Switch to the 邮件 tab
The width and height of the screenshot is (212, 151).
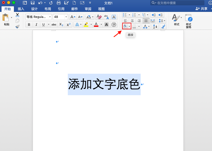(75, 9)
